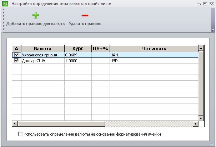The image size is (216, 147).
Task: Click vertical scrollbar down arrow
Action: [201, 118]
